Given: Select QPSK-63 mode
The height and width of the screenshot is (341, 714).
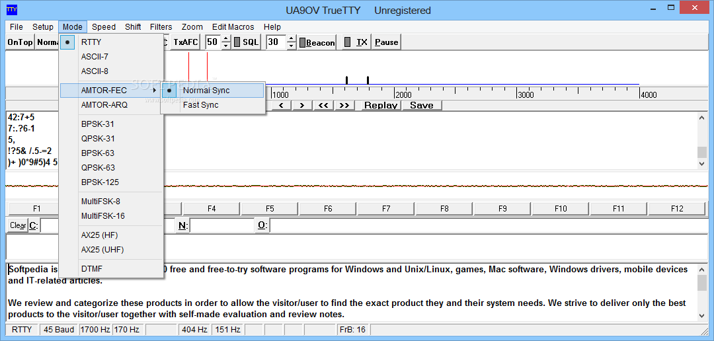Looking at the screenshot, I should coord(111,168).
